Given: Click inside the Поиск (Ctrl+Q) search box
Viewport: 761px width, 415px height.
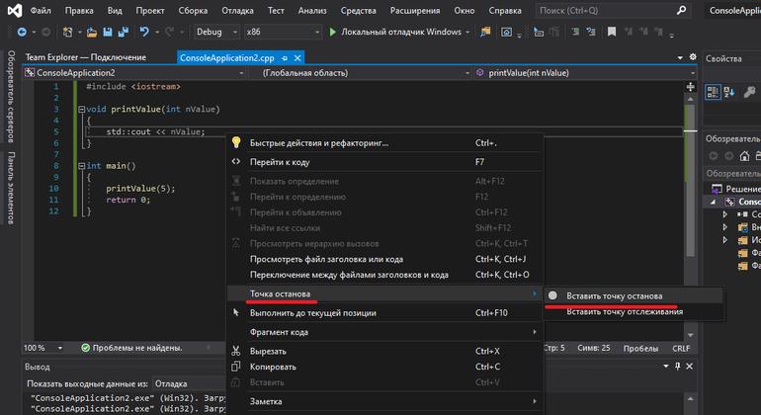Looking at the screenshot, I should click(x=613, y=10).
